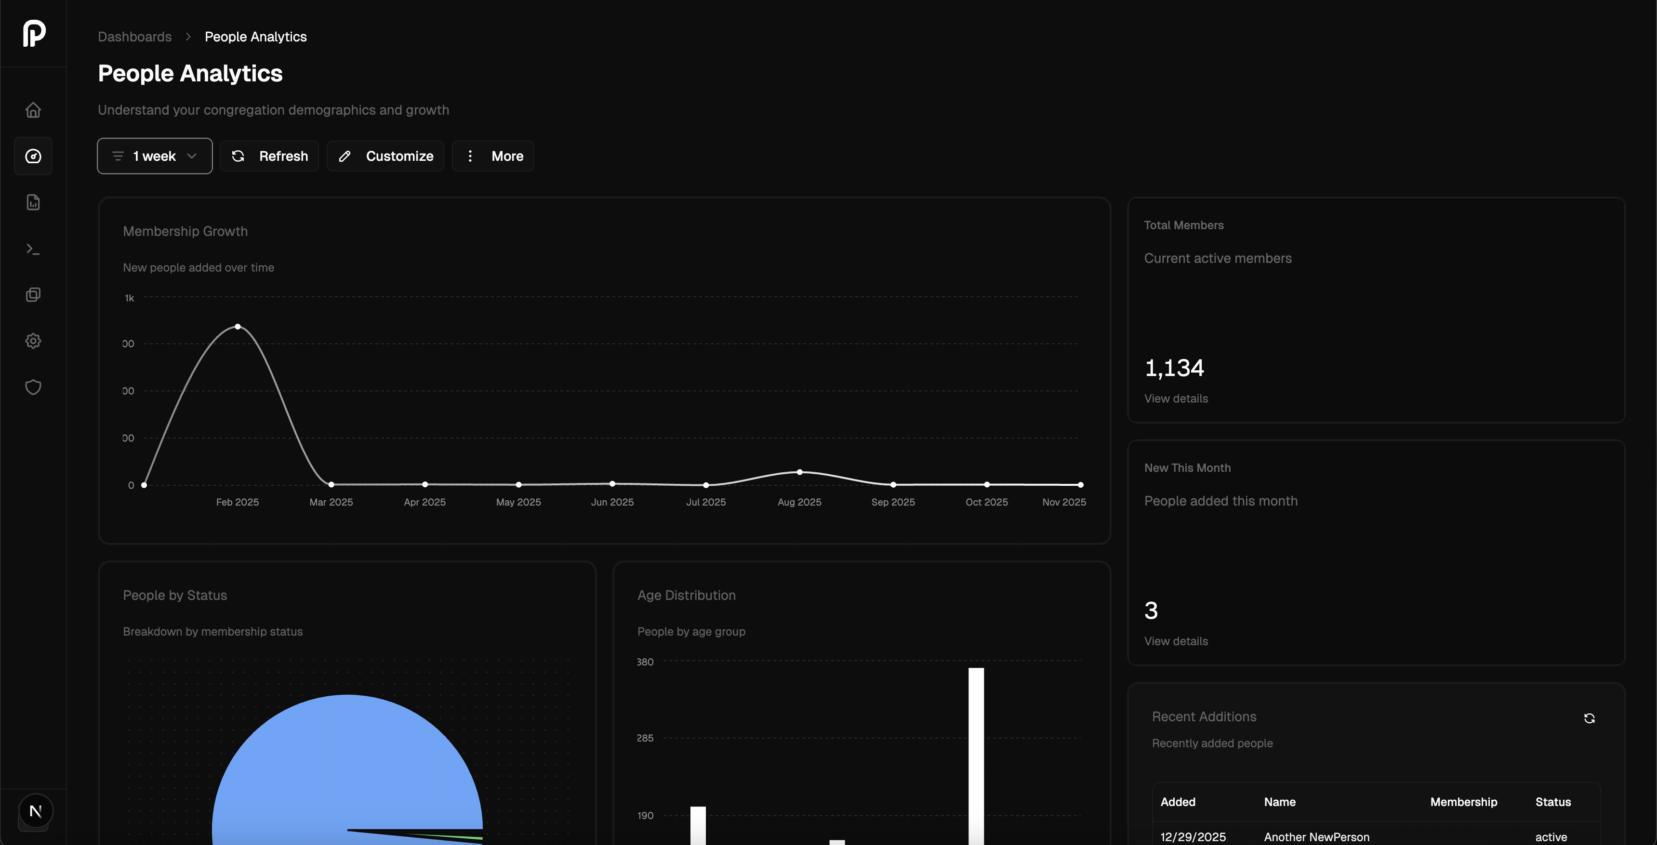This screenshot has width=1657, height=845.
Task: Open the Home sidebar icon
Action: coord(33,109)
